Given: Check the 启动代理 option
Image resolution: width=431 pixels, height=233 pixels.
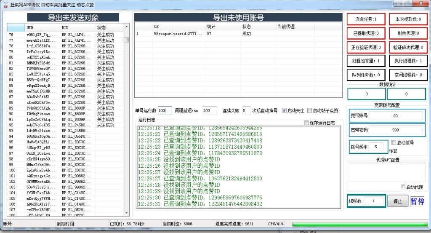Looking at the screenshot, I should 403,187.
